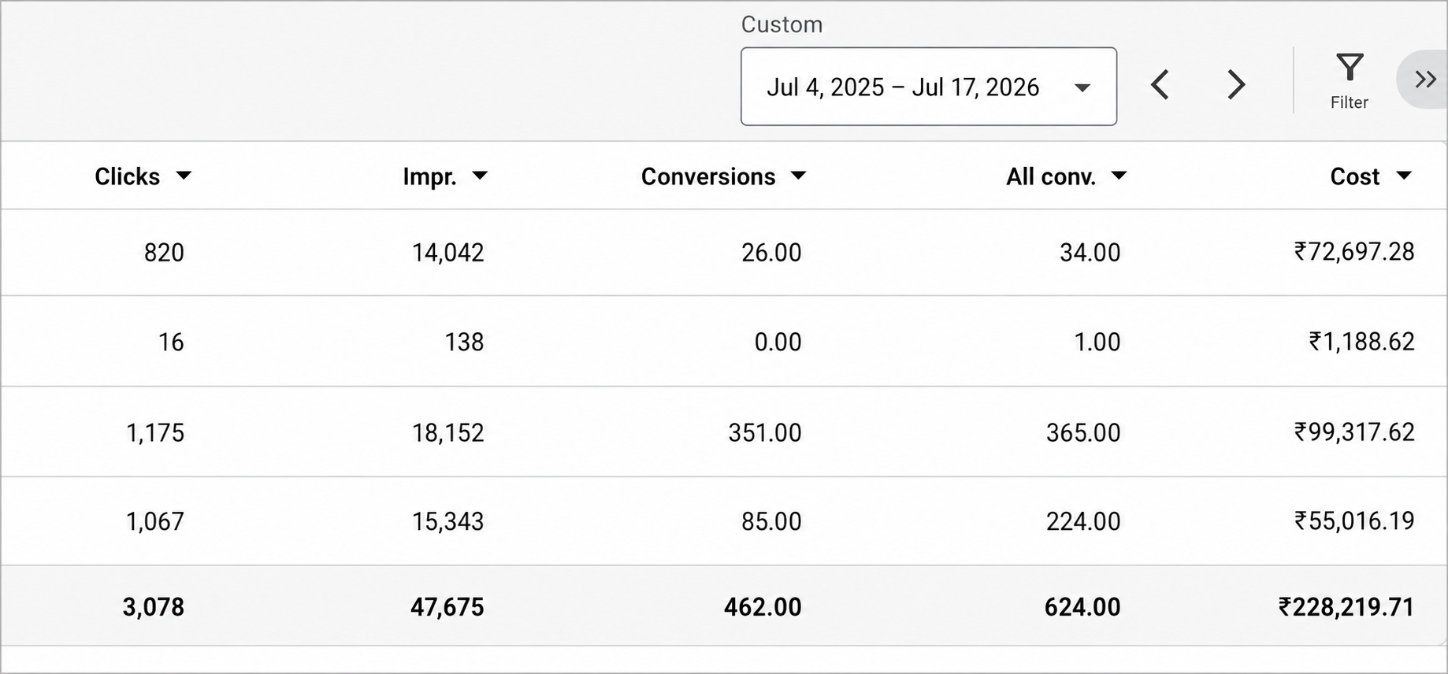Sort by Clicks column header

coord(127,176)
